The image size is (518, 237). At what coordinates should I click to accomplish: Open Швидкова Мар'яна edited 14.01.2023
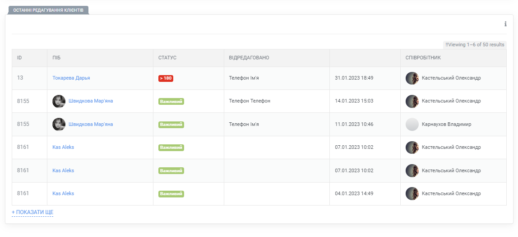(x=91, y=101)
